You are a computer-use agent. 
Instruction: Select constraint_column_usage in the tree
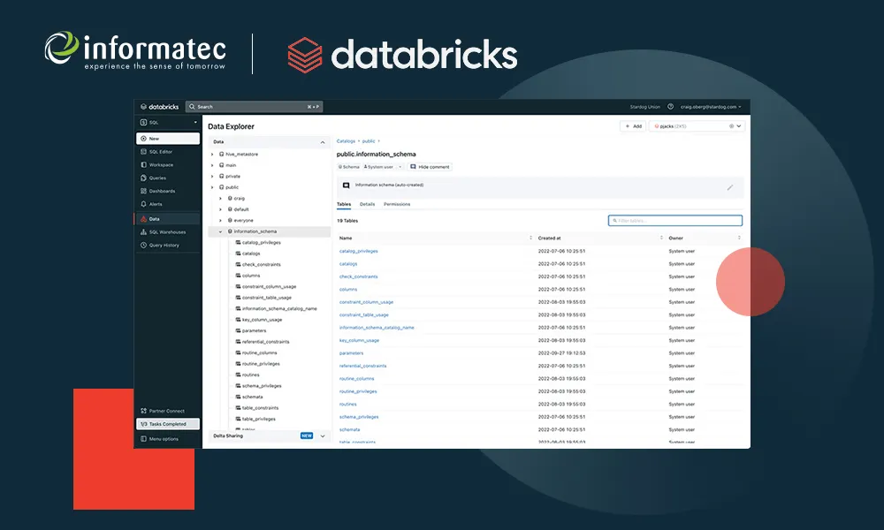[265, 286]
